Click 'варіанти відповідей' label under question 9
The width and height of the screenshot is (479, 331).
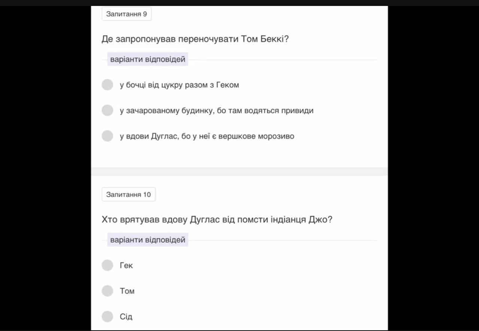[148, 59]
